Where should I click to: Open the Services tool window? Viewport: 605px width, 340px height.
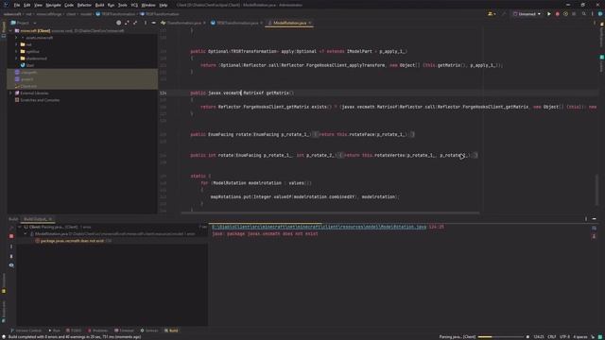pyautogui.click(x=149, y=331)
